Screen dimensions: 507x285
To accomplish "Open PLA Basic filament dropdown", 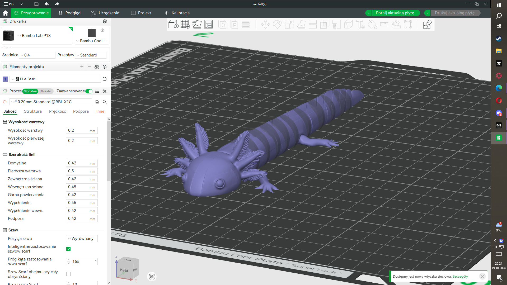I will [x=55, y=79].
